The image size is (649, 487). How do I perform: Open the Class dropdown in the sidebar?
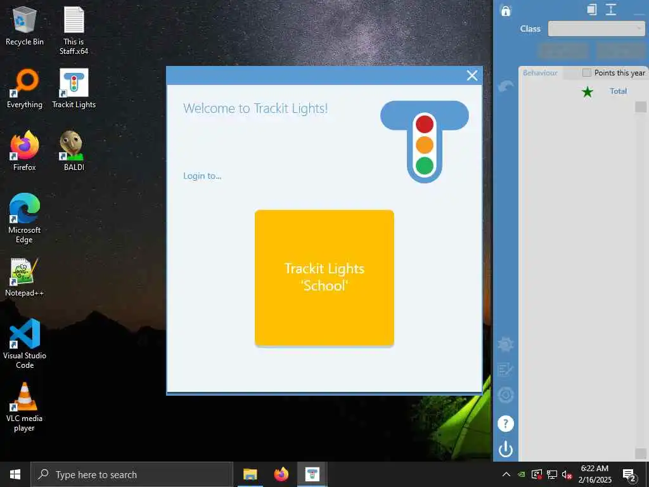coord(596,29)
